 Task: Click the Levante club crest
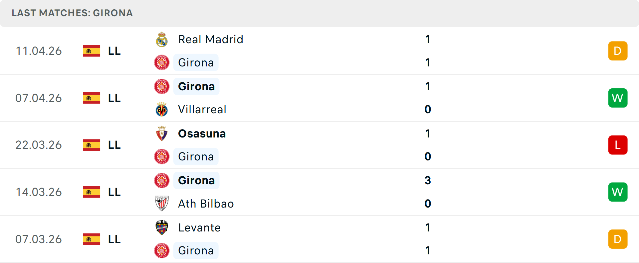coord(162,227)
